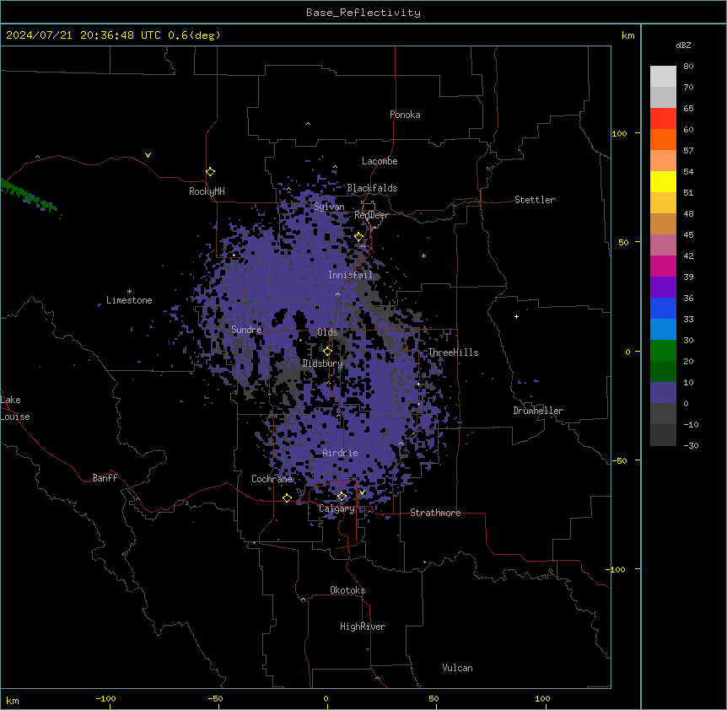Click the Lacombe city label
Screen dimensions: 727x710
(380, 161)
